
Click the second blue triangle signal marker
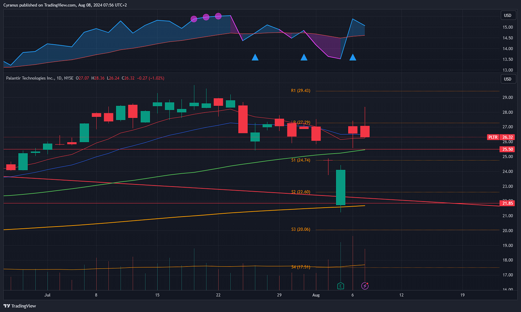click(304, 57)
